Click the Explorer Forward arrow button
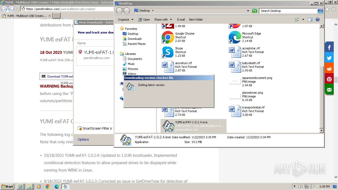338x190 pixels. 127,11
